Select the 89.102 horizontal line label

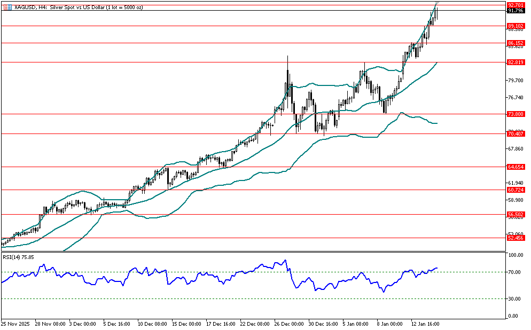point(515,26)
